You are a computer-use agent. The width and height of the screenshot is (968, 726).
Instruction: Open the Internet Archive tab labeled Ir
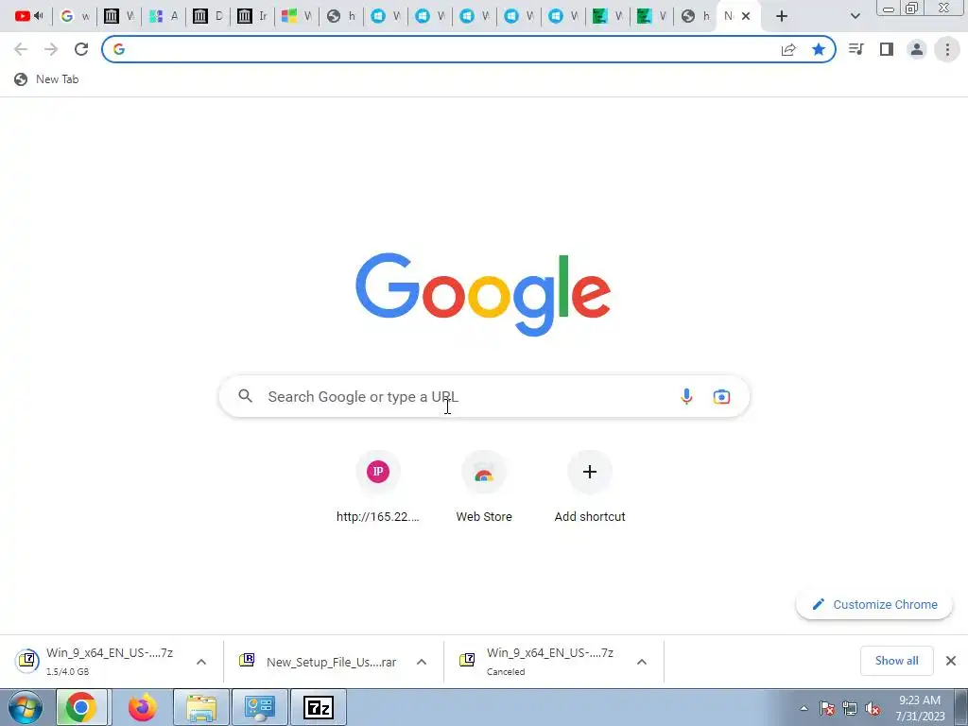point(251,16)
